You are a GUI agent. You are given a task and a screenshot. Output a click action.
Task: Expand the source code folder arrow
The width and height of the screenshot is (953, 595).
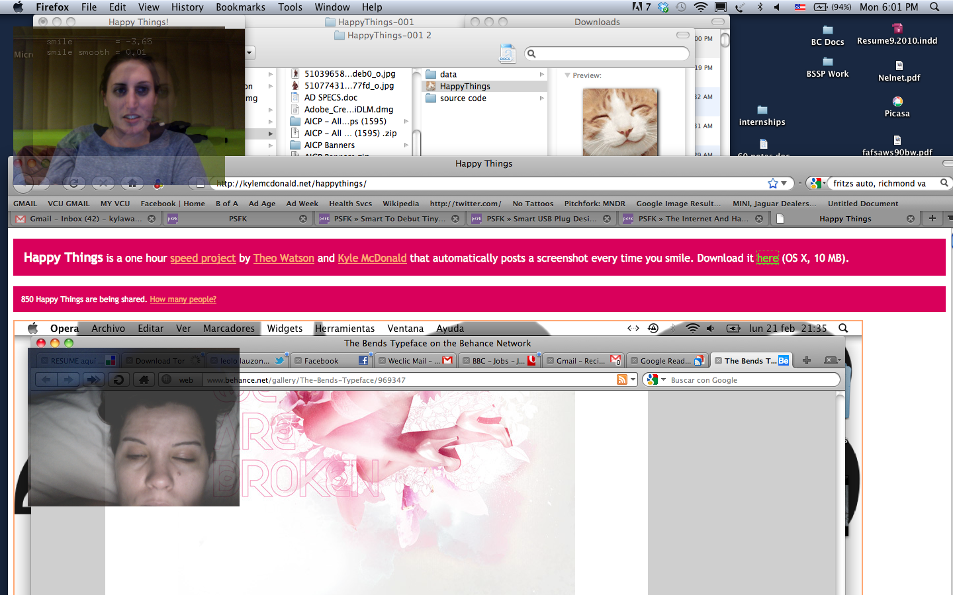[x=542, y=99]
